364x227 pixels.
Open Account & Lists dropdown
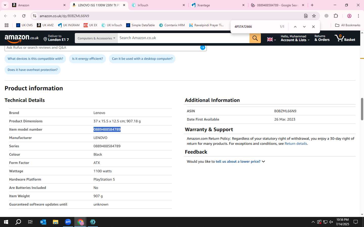tap(295, 38)
